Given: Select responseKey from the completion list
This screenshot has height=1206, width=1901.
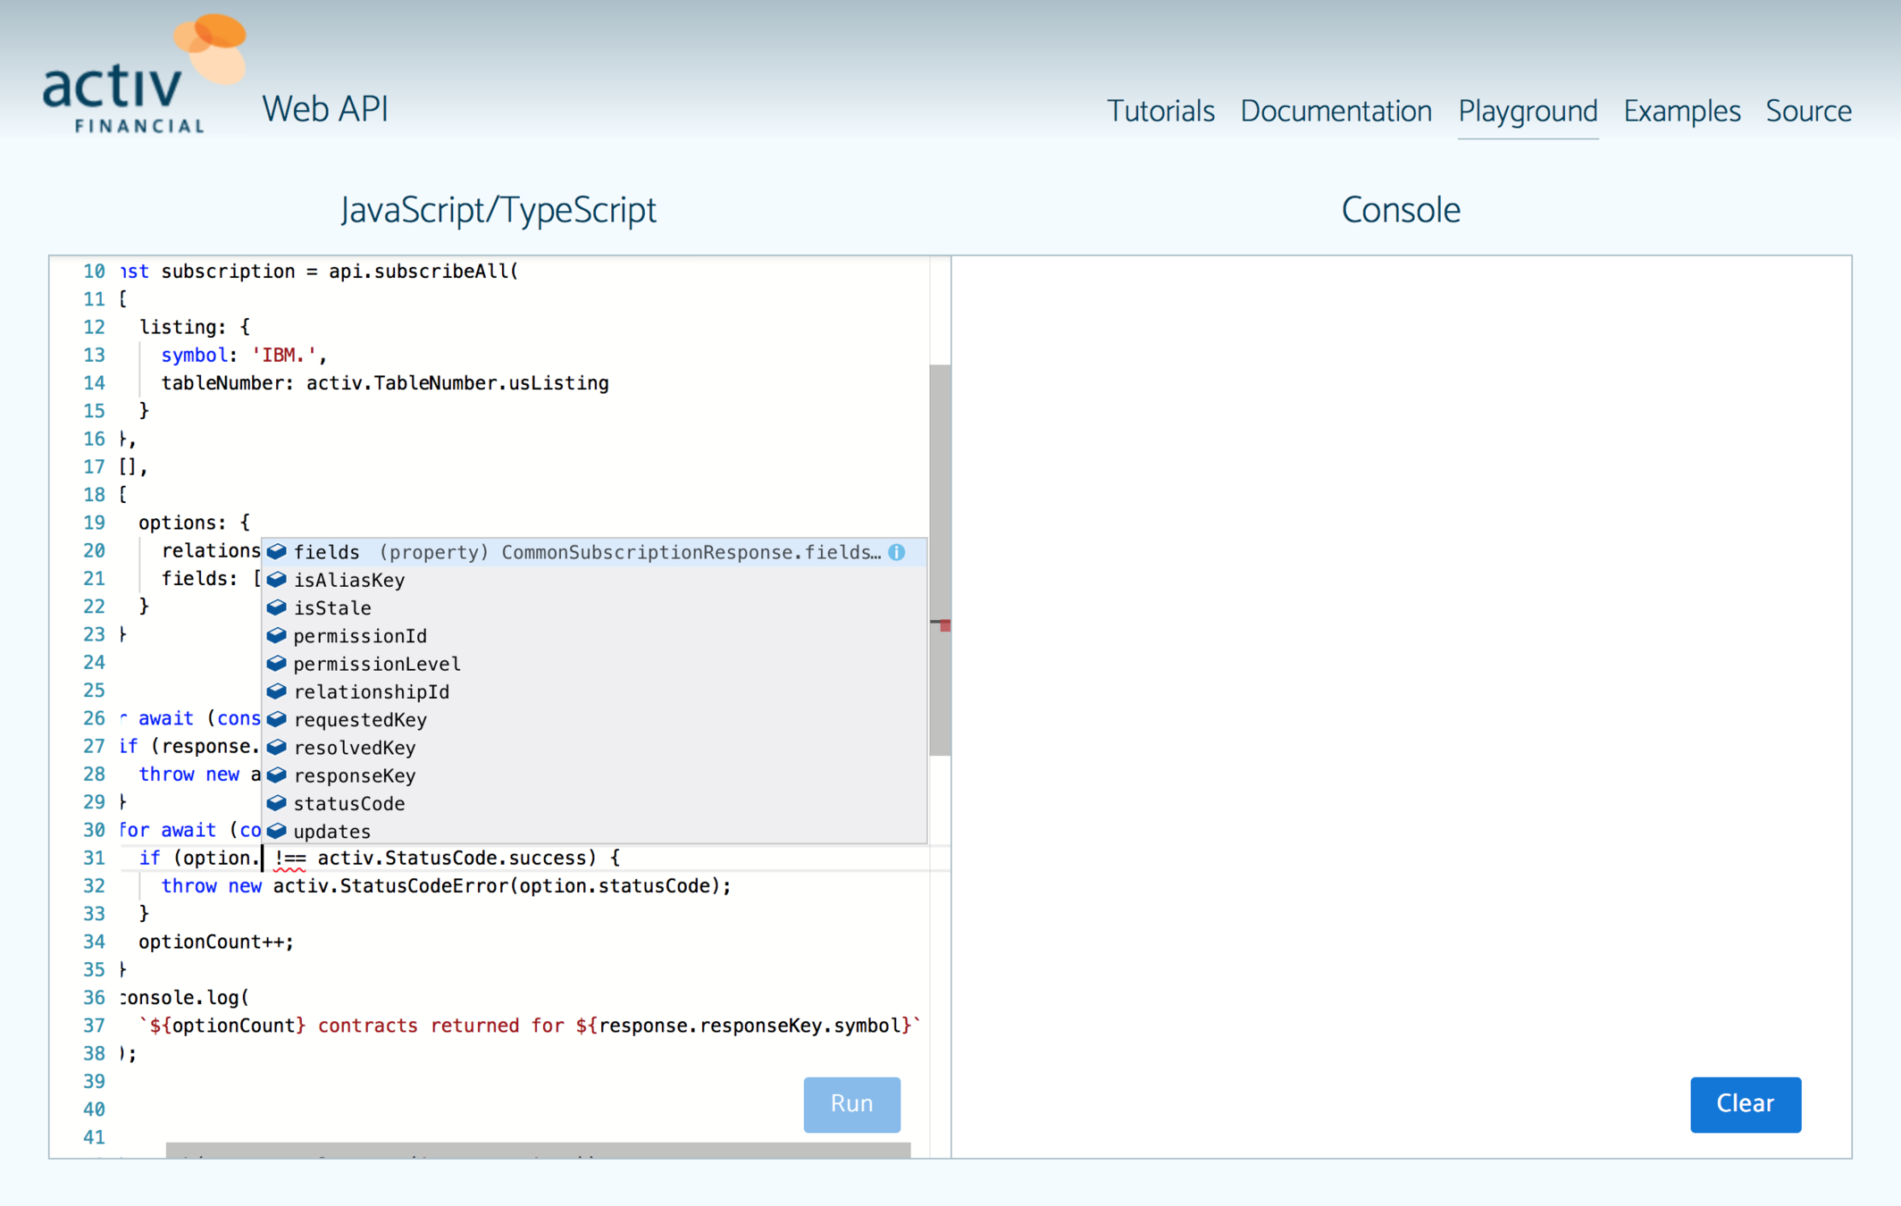Looking at the screenshot, I should (x=355, y=775).
